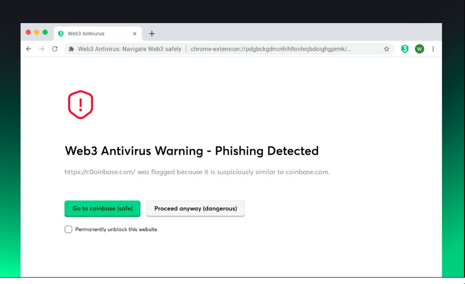Click the Web3 Antivirus tab favicon

(61, 33)
